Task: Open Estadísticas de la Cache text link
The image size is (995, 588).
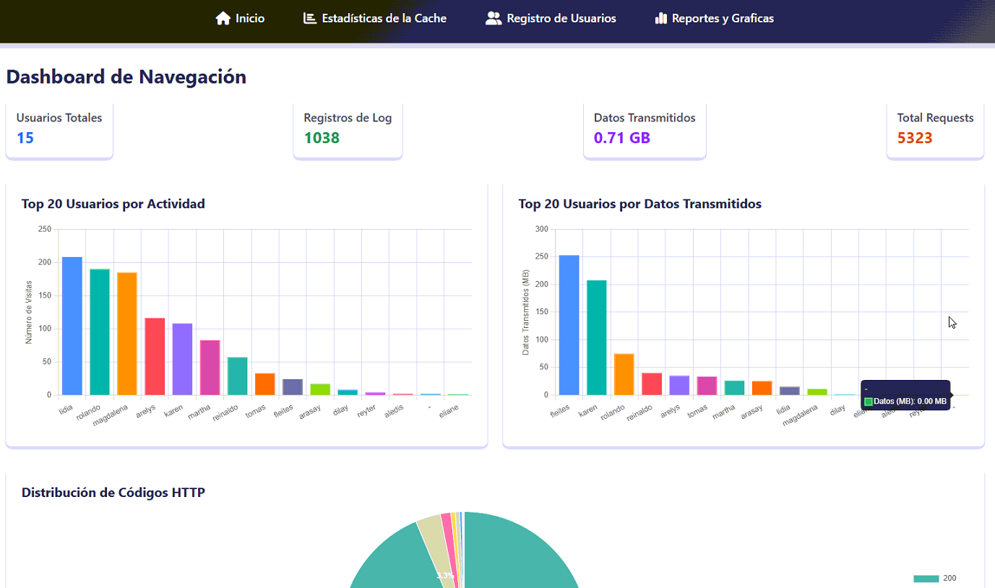Action: point(384,18)
